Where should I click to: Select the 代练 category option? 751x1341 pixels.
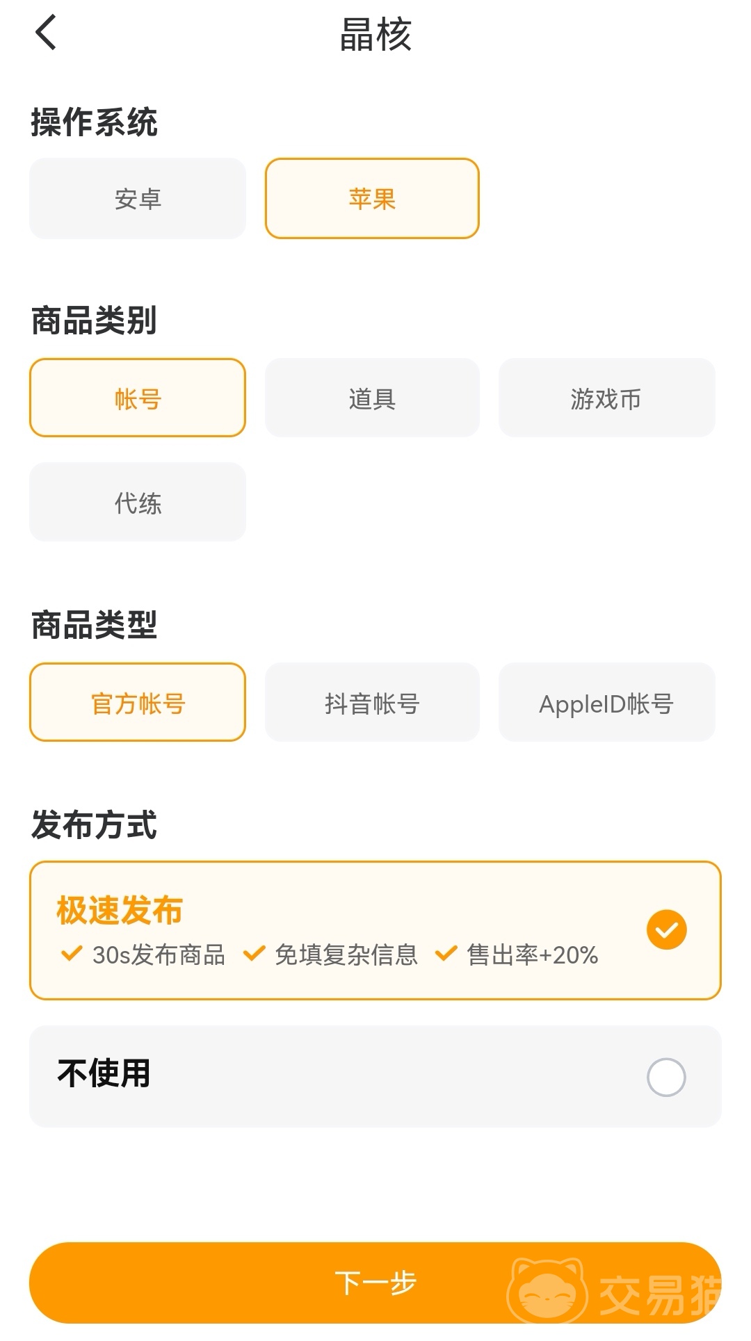[x=138, y=502]
